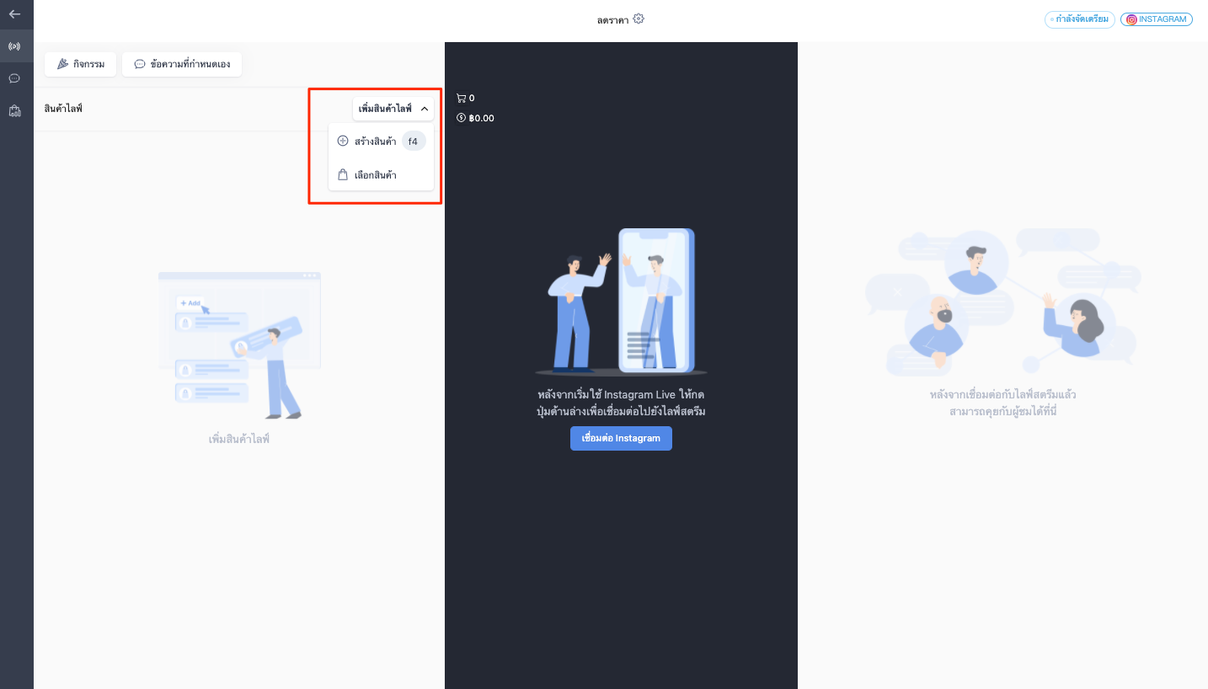Click the เพิ่มสินค้าไลฟ์ placeholder text below illustration
This screenshot has height=689, width=1208.
click(239, 439)
